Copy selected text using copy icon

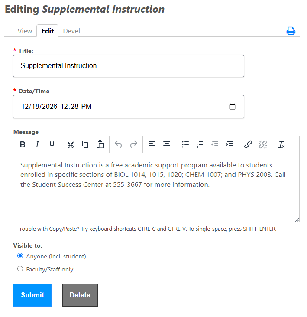point(85,144)
